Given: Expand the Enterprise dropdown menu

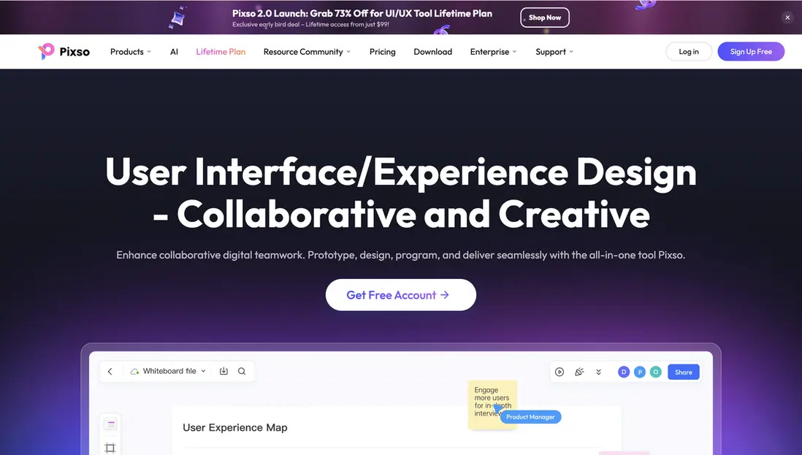Looking at the screenshot, I should pos(494,52).
